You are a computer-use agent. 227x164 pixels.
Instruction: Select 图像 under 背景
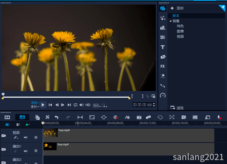[x=180, y=31]
